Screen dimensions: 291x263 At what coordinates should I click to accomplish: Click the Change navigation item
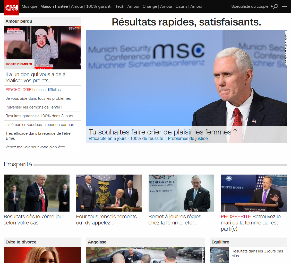click(x=150, y=6)
